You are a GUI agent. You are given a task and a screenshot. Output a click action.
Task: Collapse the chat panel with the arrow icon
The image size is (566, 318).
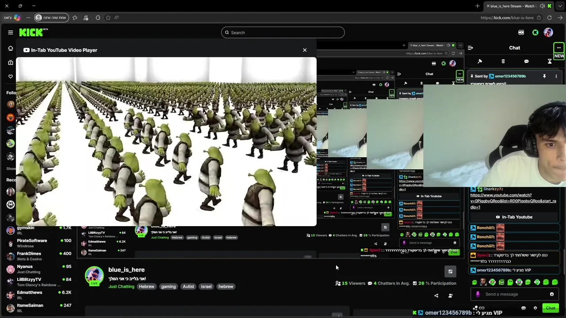coord(470,48)
